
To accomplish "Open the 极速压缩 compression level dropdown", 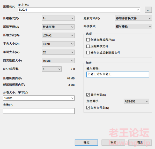I will point(58,27).
